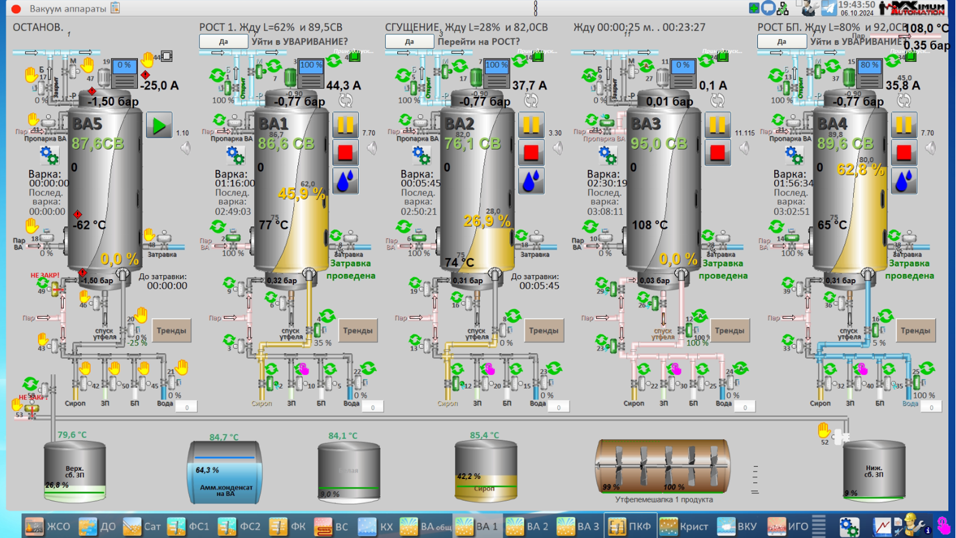Mute the BA3 alarm speaker icon

pos(745,147)
